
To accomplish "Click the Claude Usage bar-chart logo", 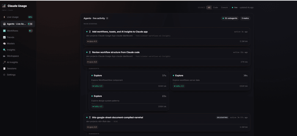I will click(4, 6).
